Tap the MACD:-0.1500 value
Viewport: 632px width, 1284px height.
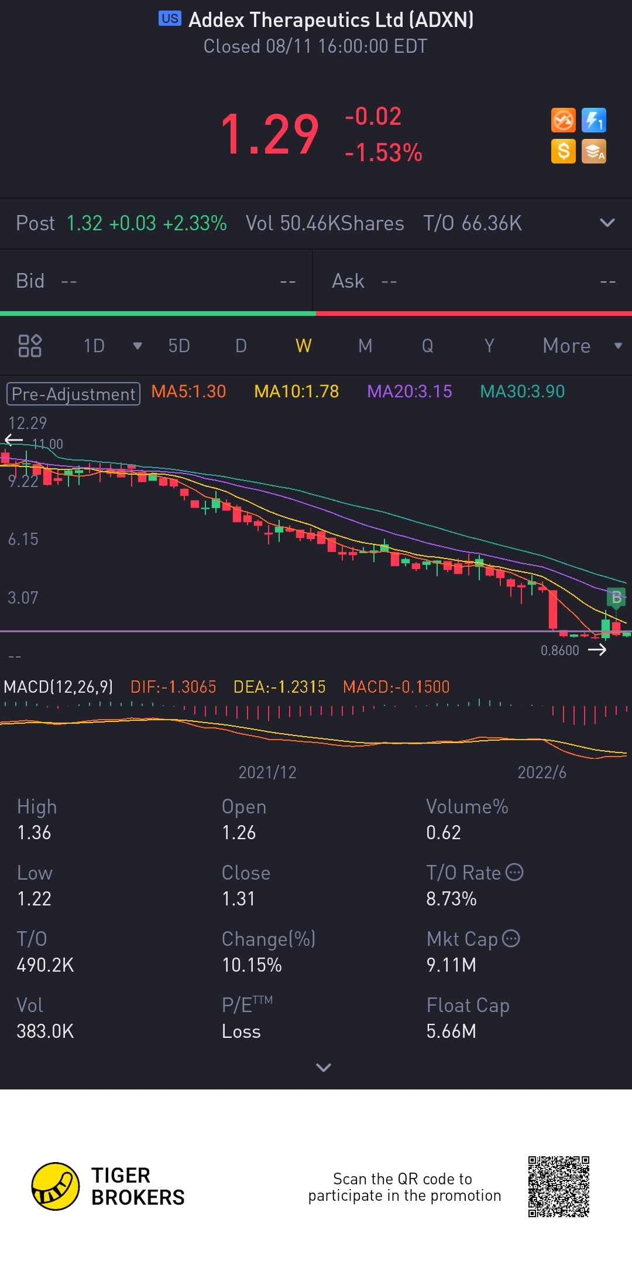(x=396, y=687)
